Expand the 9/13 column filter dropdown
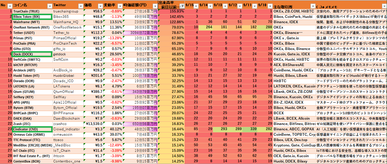This screenshot has height=164, width=387. click(x=225, y=6)
